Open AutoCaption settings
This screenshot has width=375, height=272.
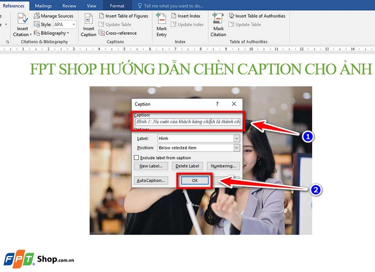coord(151,180)
